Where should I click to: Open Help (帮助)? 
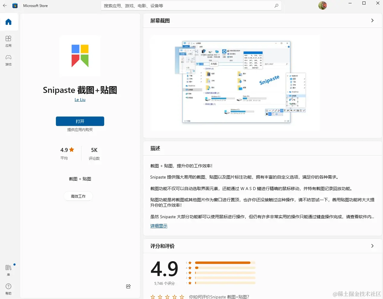pyautogui.click(x=8, y=289)
